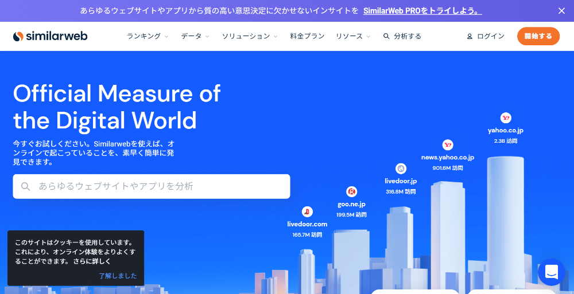Click the magnifier icon beside 分析する

(386, 36)
